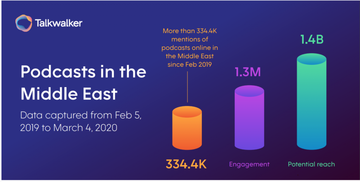This screenshot has width=360, height=182.
Task: Click the Potential reach axis label
Action: (x=311, y=164)
